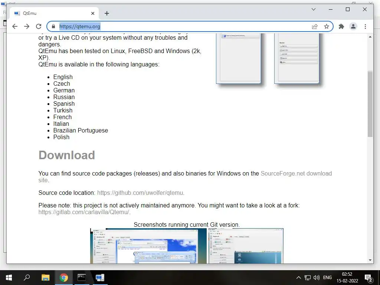Open the Command Prompt taskbar icon
Image resolution: width=380 pixels, height=285 pixels.
coord(82,278)
